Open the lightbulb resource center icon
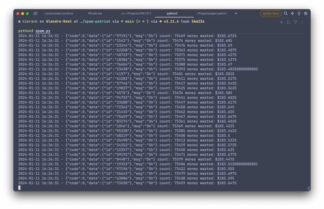 pyautogui.click(x=299, y=13)
